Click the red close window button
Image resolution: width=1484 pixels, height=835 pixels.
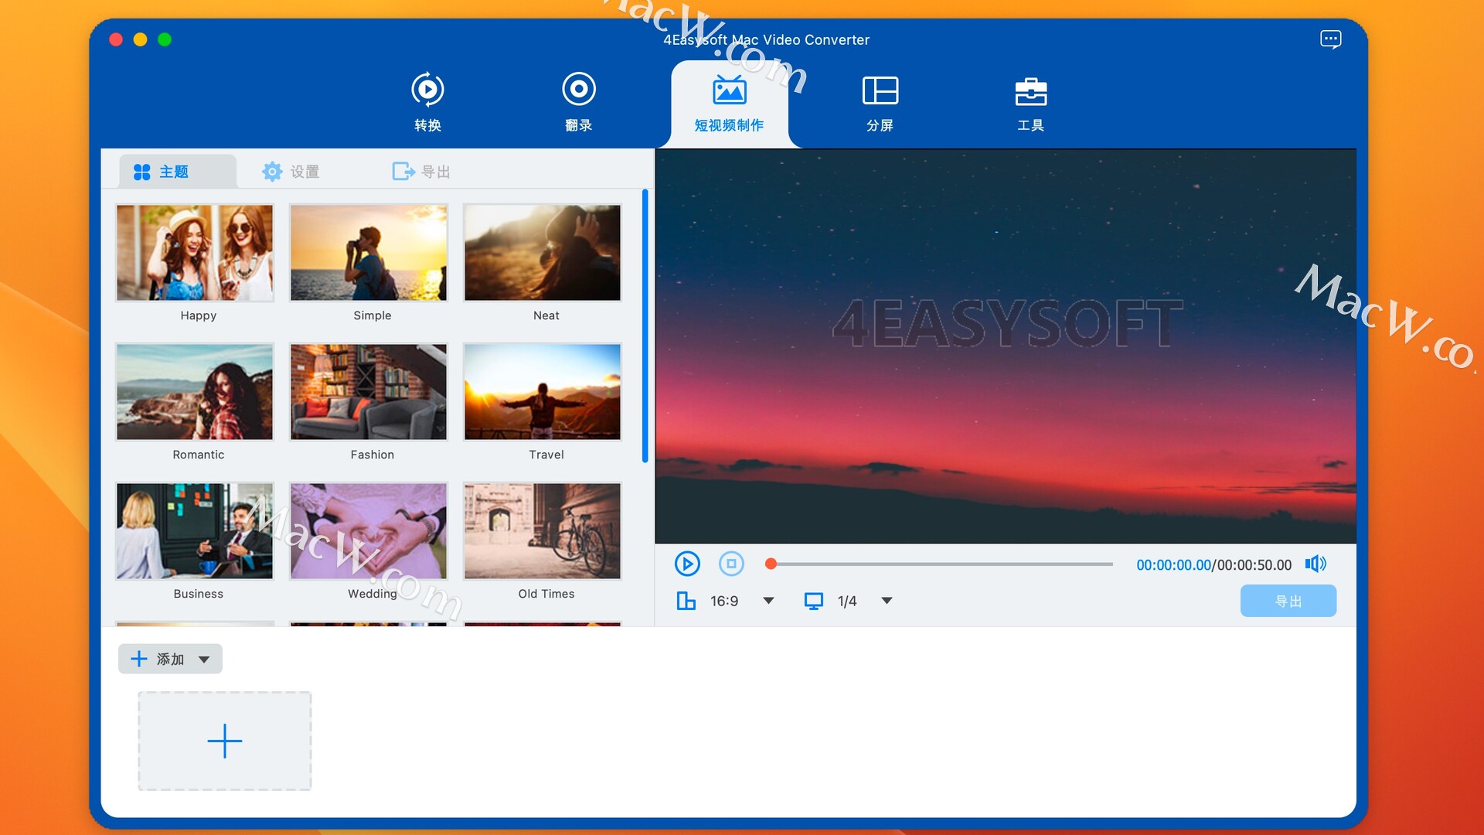click(116, 39)
